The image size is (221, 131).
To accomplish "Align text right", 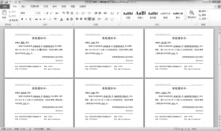I will [85, 19].
